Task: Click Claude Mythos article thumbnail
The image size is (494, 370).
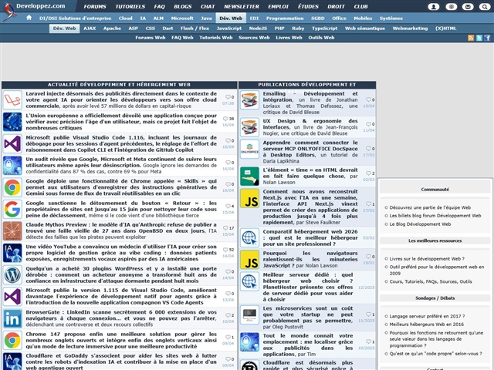Action: pyautogui.click(x=12, y=231)
